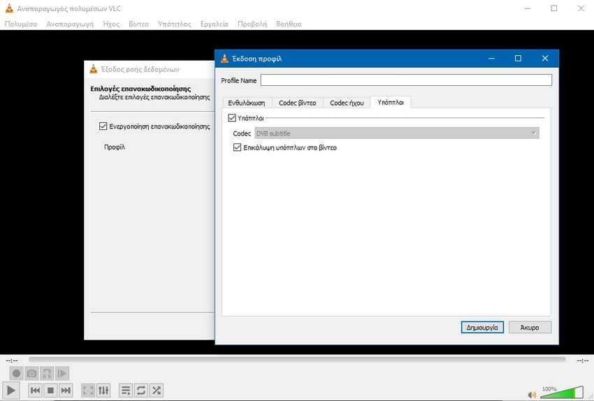
Task: Toggle A-B loop point icon
Action: point(47,373)
